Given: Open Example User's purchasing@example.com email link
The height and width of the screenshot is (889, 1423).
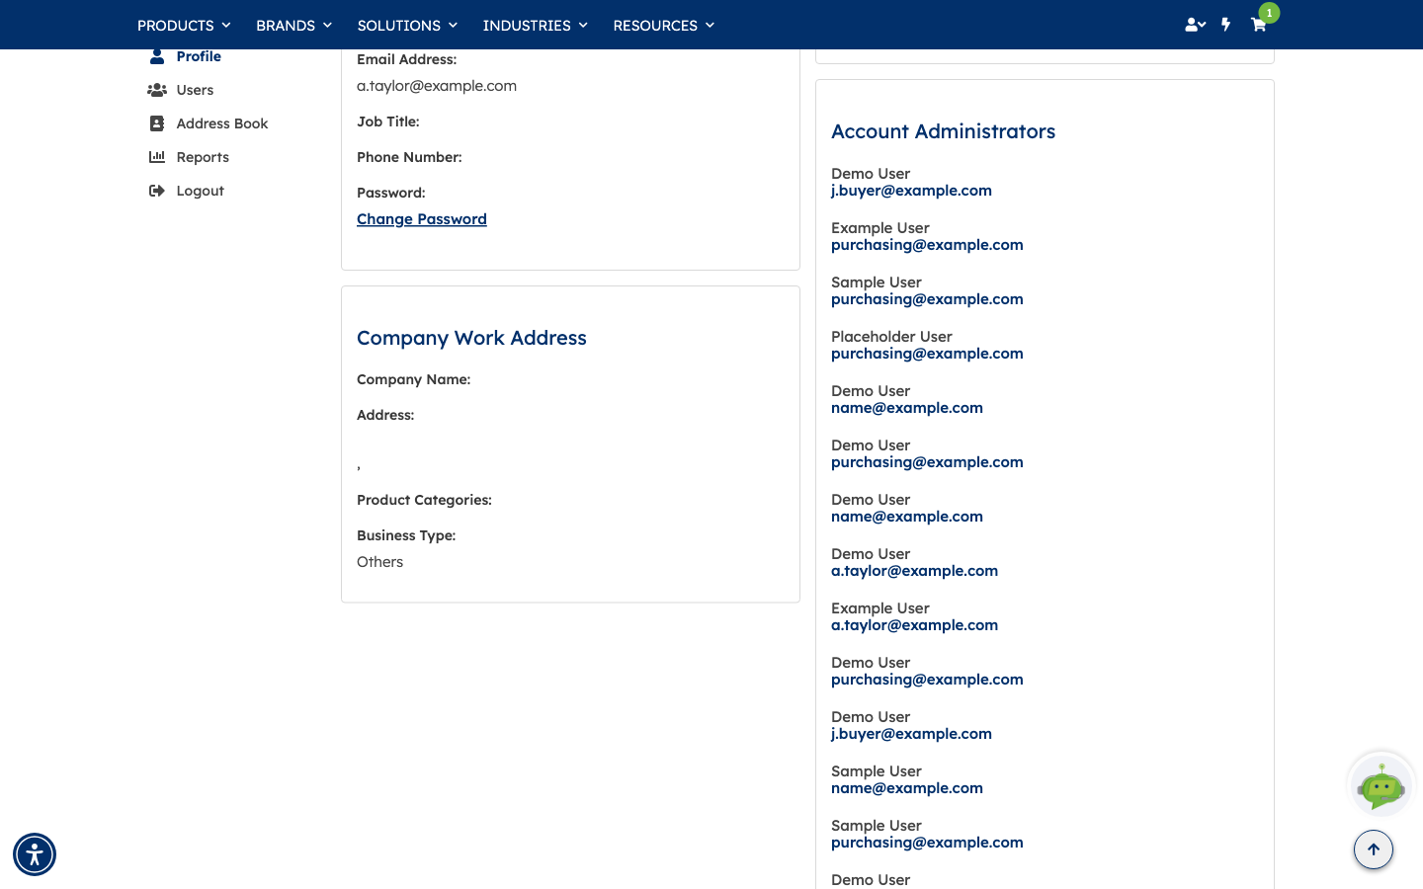Looking at the screenshot, I should [927, 245].
